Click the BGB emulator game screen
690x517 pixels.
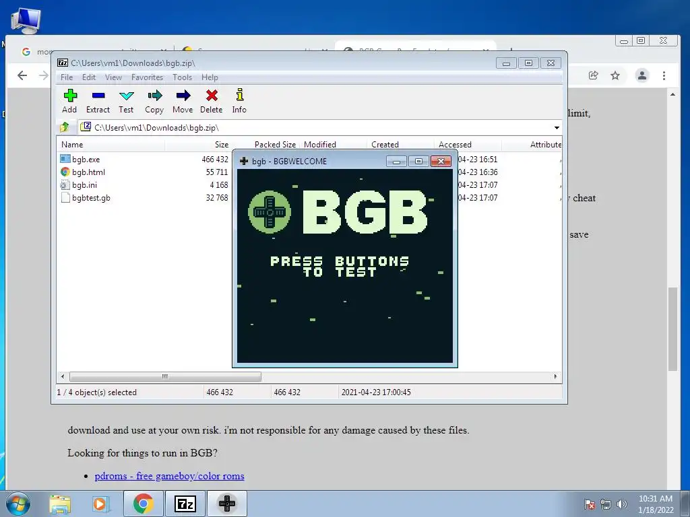pos(345,266)
